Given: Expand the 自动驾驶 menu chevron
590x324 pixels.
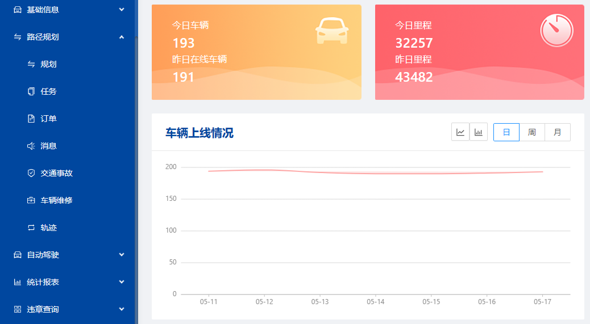Looking at the screenshot, I should (122, 255).
